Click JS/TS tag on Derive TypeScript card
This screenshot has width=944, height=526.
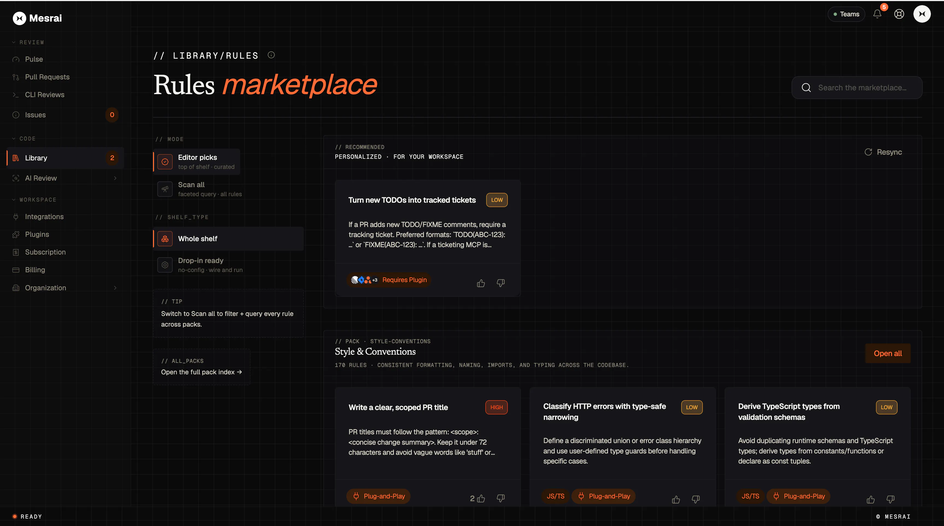click(x=751, y=496)
